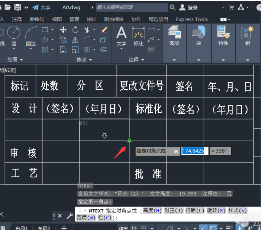The width and height of the screenshot is (261, 230).
Task: Select the Ellipse tool icon
Action: point(45,40)
